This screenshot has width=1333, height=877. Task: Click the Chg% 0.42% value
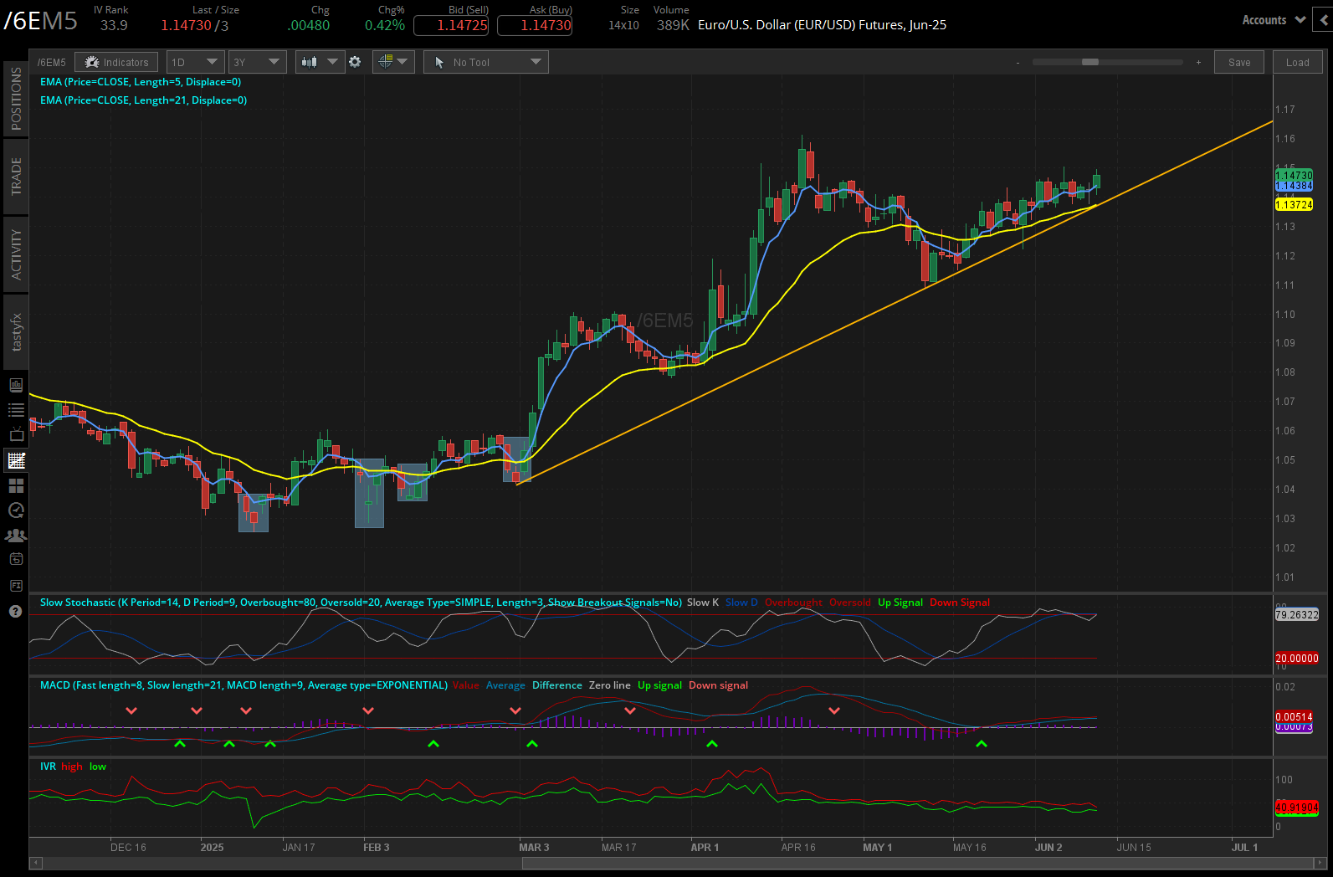(x=385, y=25)
